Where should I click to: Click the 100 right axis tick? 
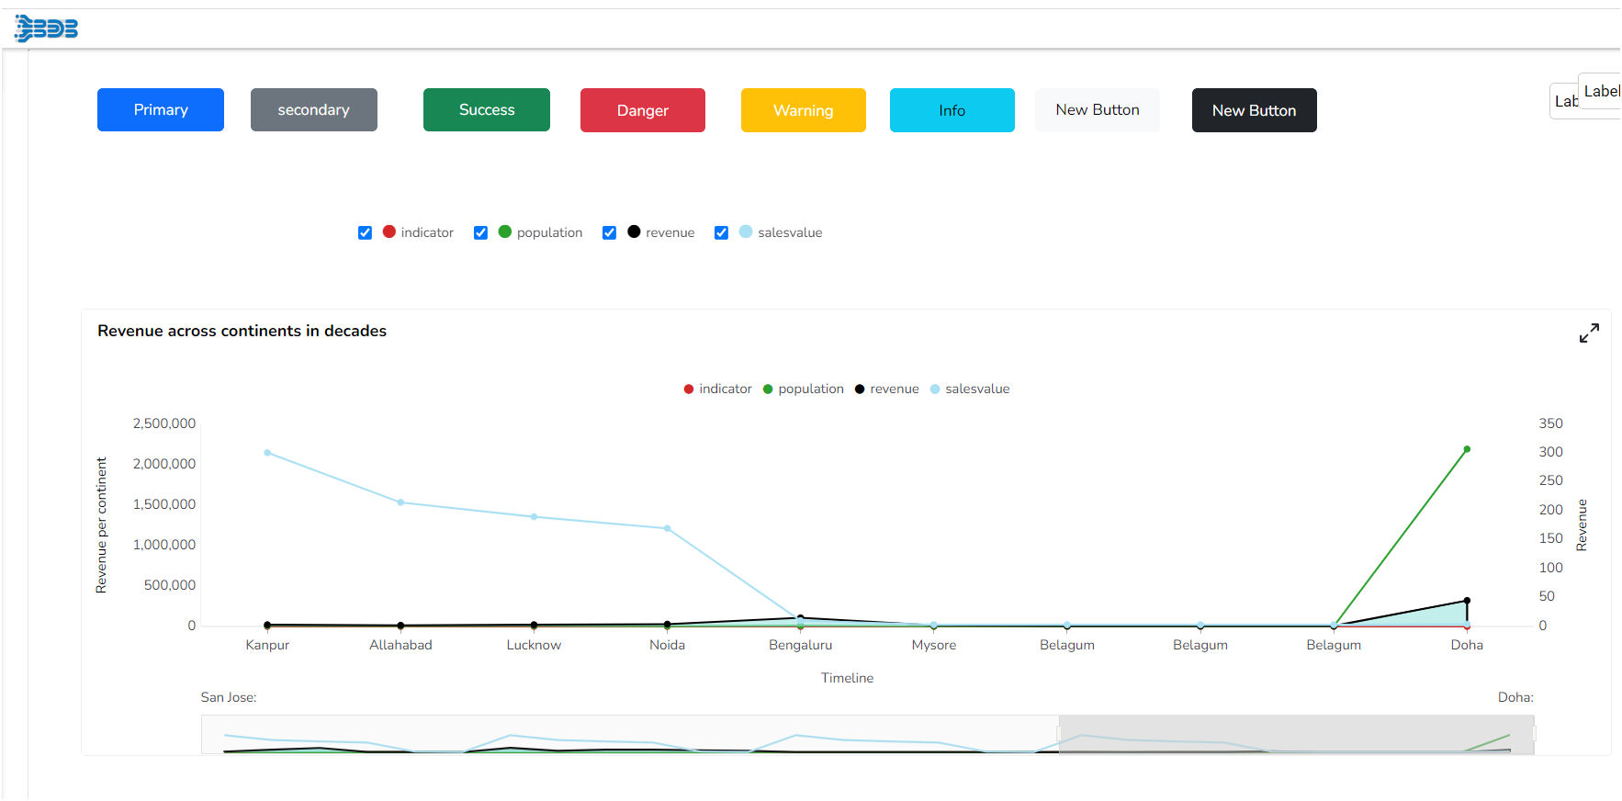1550,568
